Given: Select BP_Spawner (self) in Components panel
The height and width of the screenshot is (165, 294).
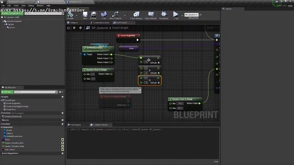Looking at the screenshot, I should (11, 17).
